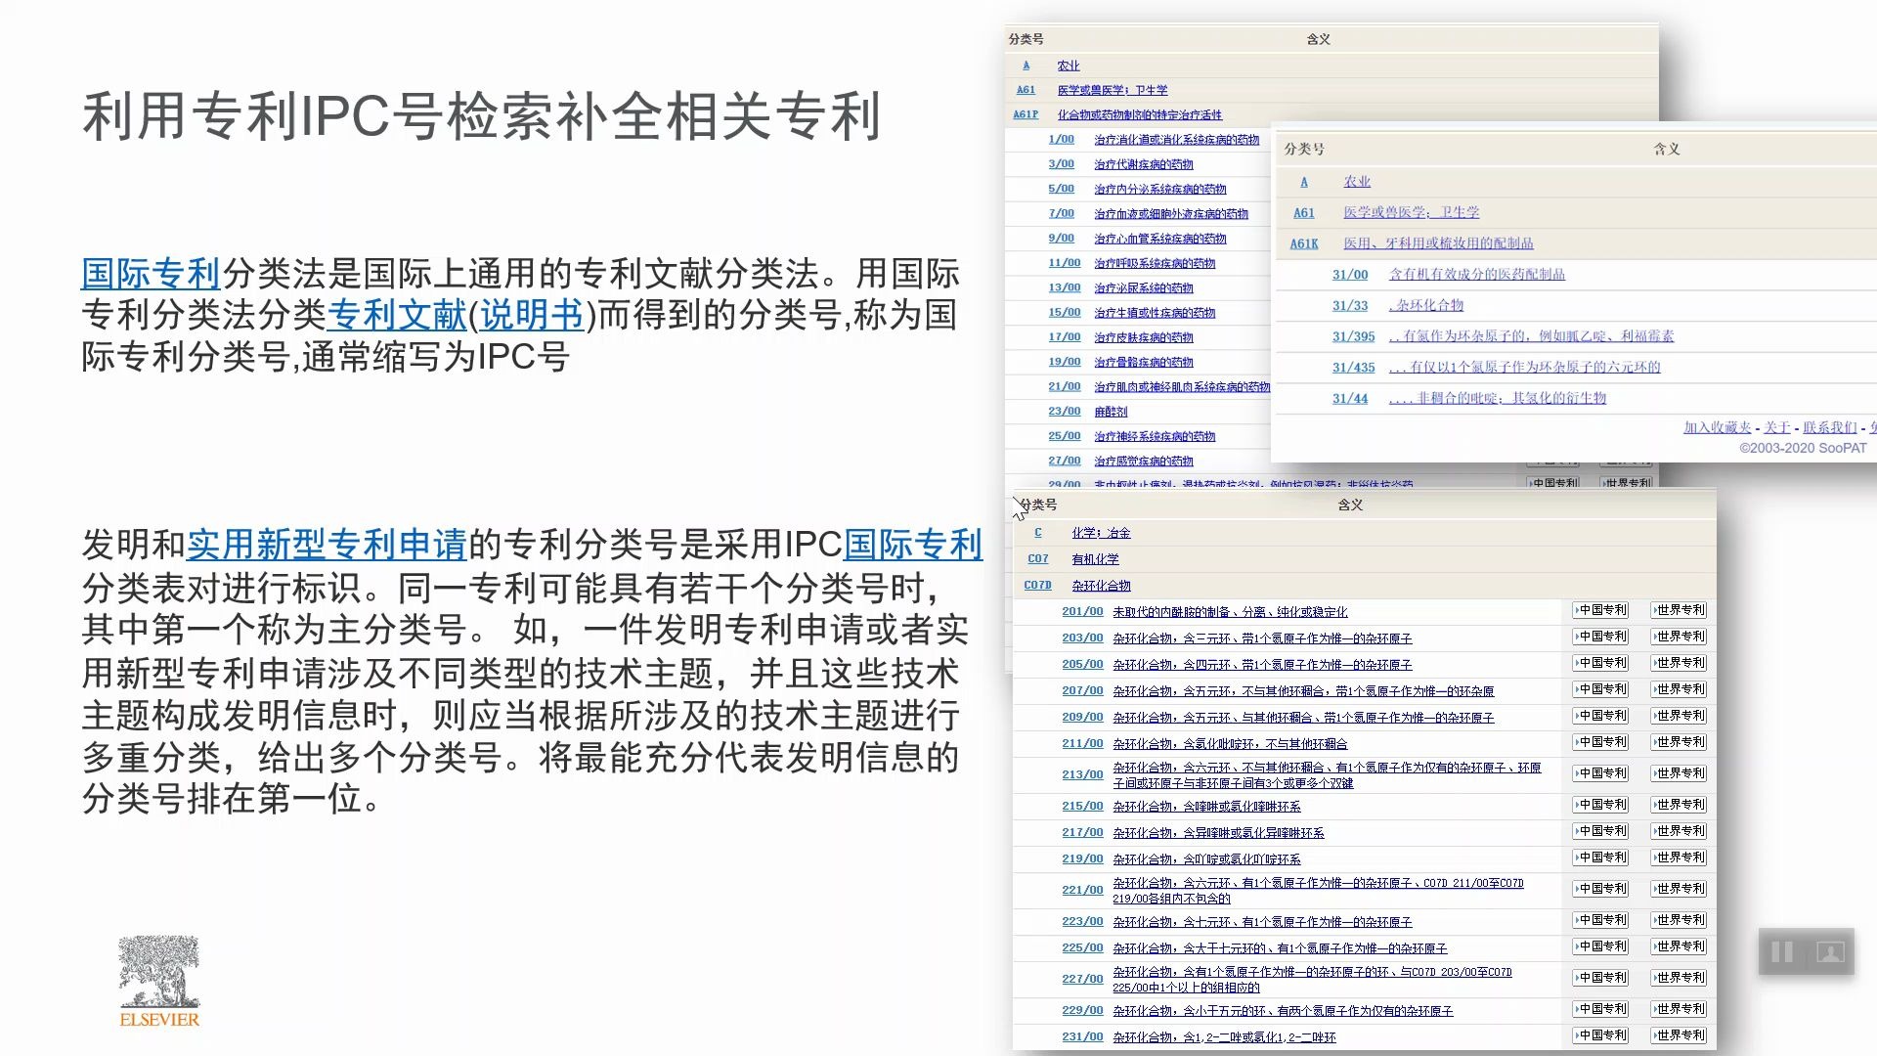The width and height of the screenshot is (1877, 1056).
Task: Click code 31/395 in the A61K panel
Action: point(1353,336)
